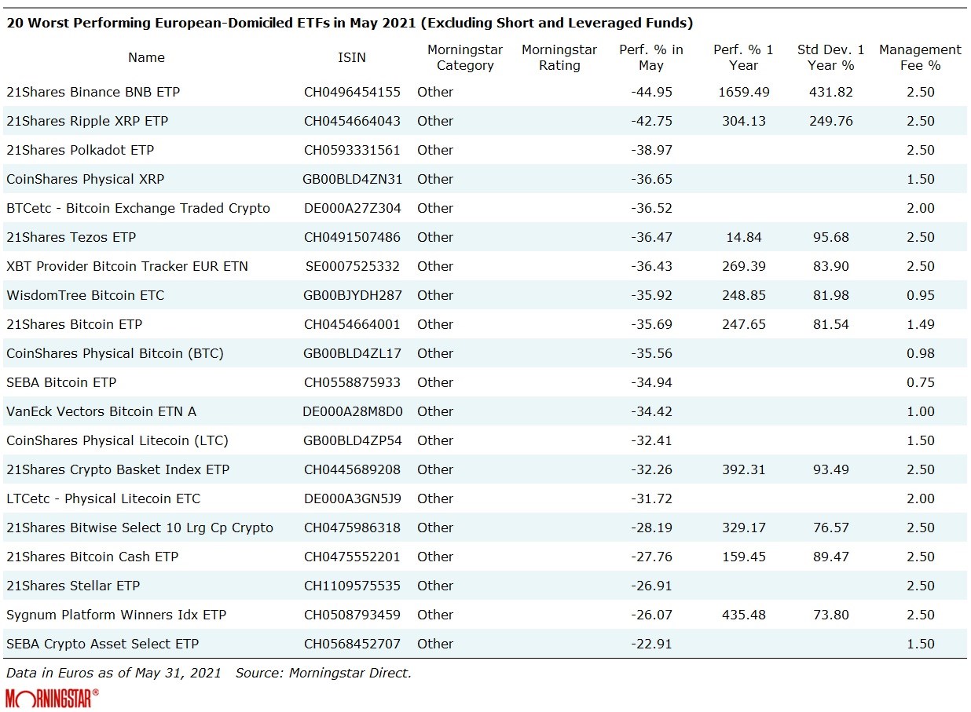Click the 1659.49 one-year performance value
971x712 pixels.
pyautogui.click(x=743, y=92)
